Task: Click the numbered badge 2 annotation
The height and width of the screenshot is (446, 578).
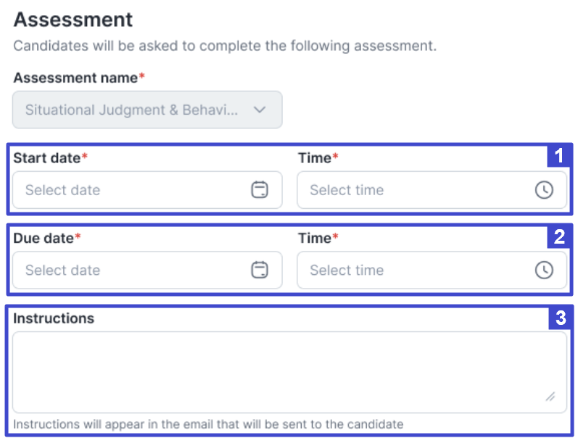Action: coord(558,236)
